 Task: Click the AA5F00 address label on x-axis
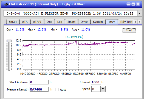(x=125, y=74)
